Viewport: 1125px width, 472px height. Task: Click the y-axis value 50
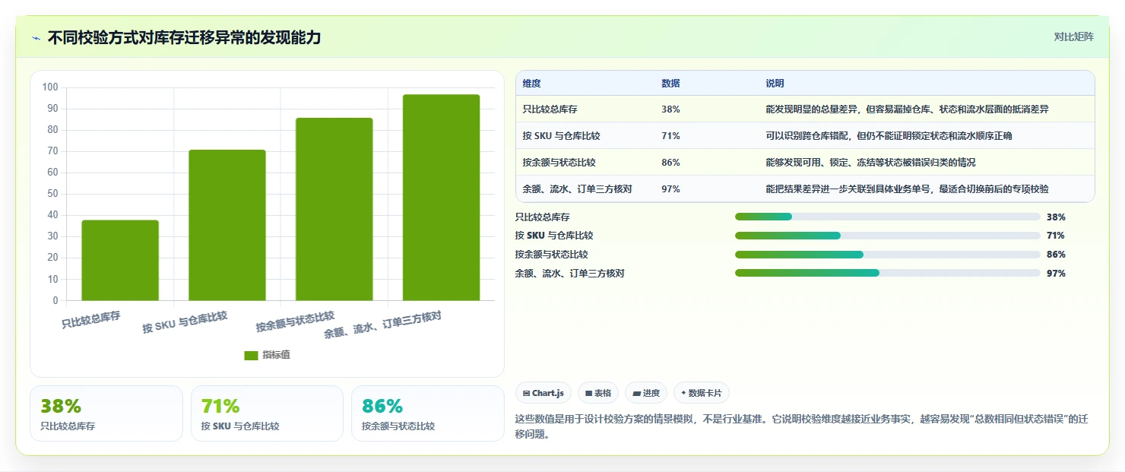pyautogui.click(x=52, y=194)
